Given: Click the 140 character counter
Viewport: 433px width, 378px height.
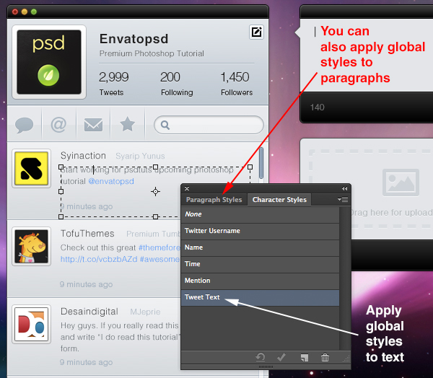Looking at the screenshot, I should coord(317,107).
